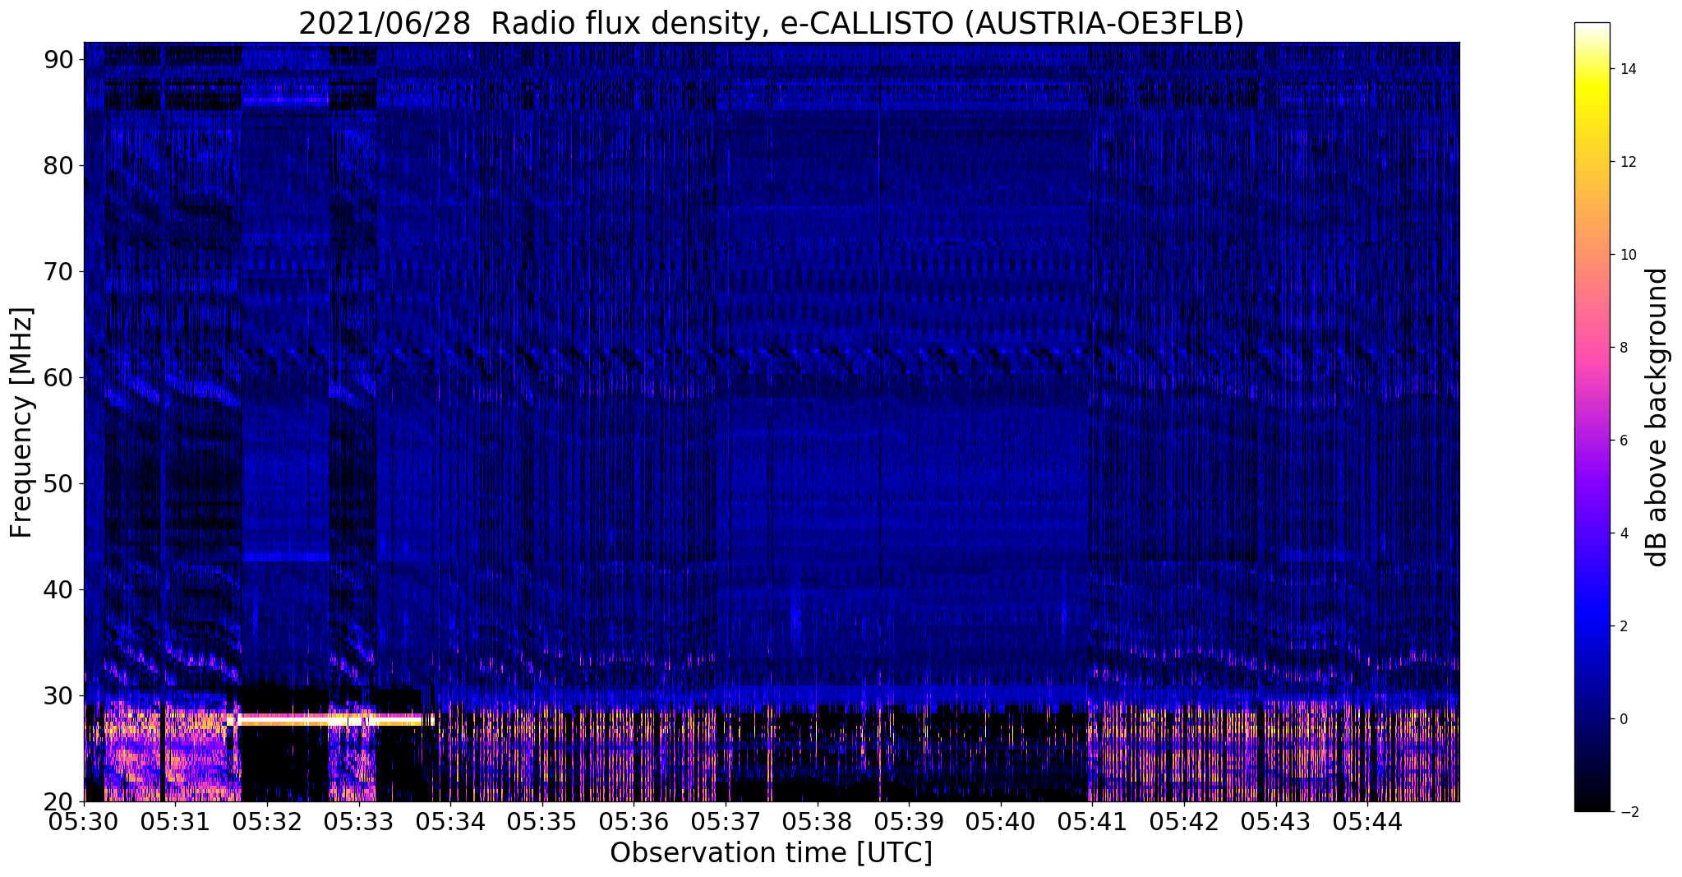Click the 05:37 time tick label

(726, 822)
